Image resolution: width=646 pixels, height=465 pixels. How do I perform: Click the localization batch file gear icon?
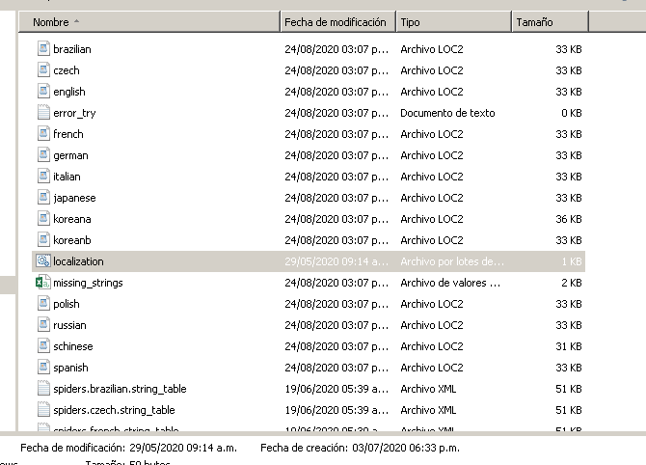tap(43, 261)
